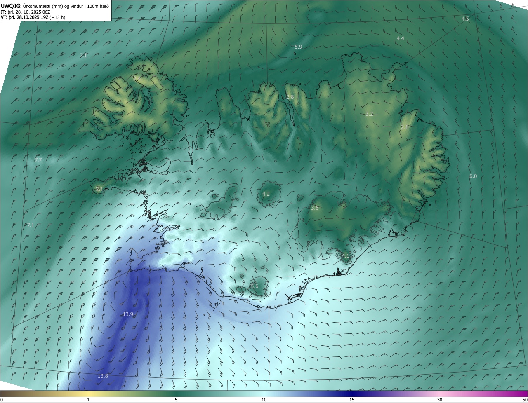Click the initialization time line 'IT: þri. 28. 10. 2025 06Z'
528x403 pixels.
click(26, 12)
